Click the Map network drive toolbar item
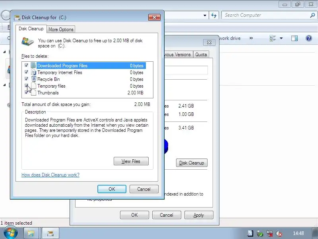 [230, 38]
